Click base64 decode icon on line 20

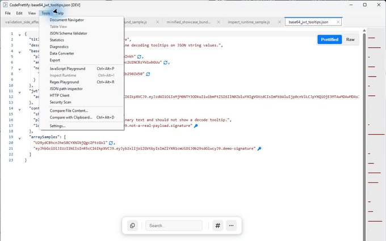point(111,143)
